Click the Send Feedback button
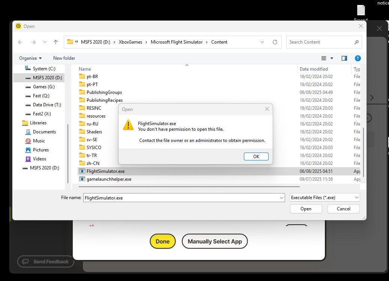 (46, 261)
